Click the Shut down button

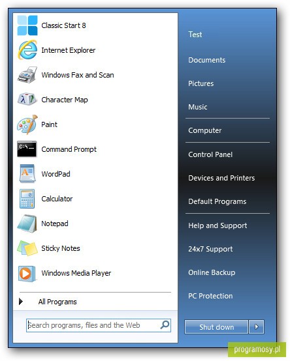point(216,326)
